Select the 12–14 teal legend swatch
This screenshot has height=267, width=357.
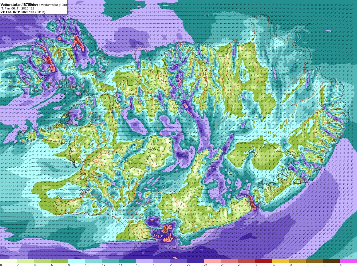click(110, 261)
